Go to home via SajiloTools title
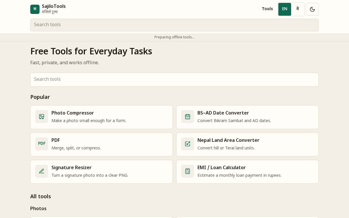This screenshot has height=218, width=349. click(x=54, y=6)
